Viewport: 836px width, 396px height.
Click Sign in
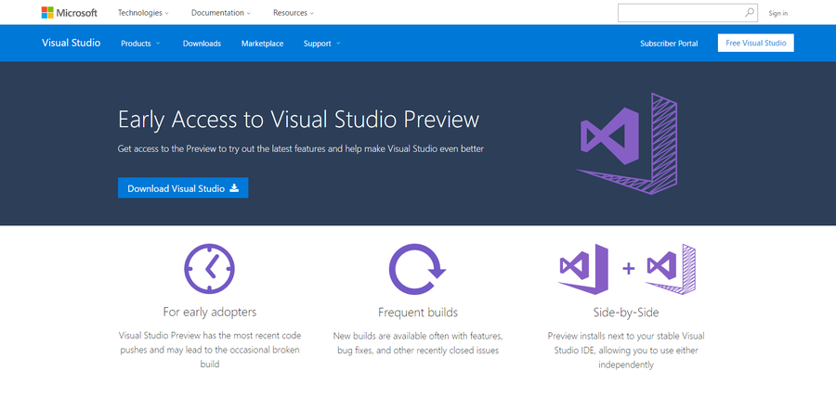[x=777, y=13]
